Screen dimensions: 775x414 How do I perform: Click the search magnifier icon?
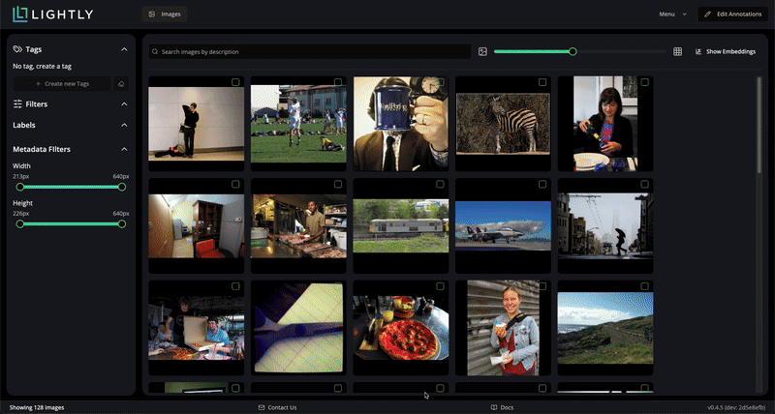click(x=155, y=52)
